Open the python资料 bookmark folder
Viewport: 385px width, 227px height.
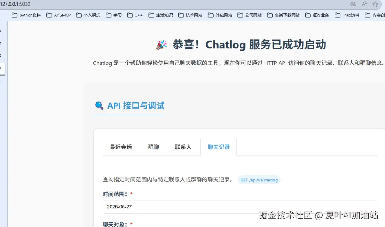(x=26, y=15)
